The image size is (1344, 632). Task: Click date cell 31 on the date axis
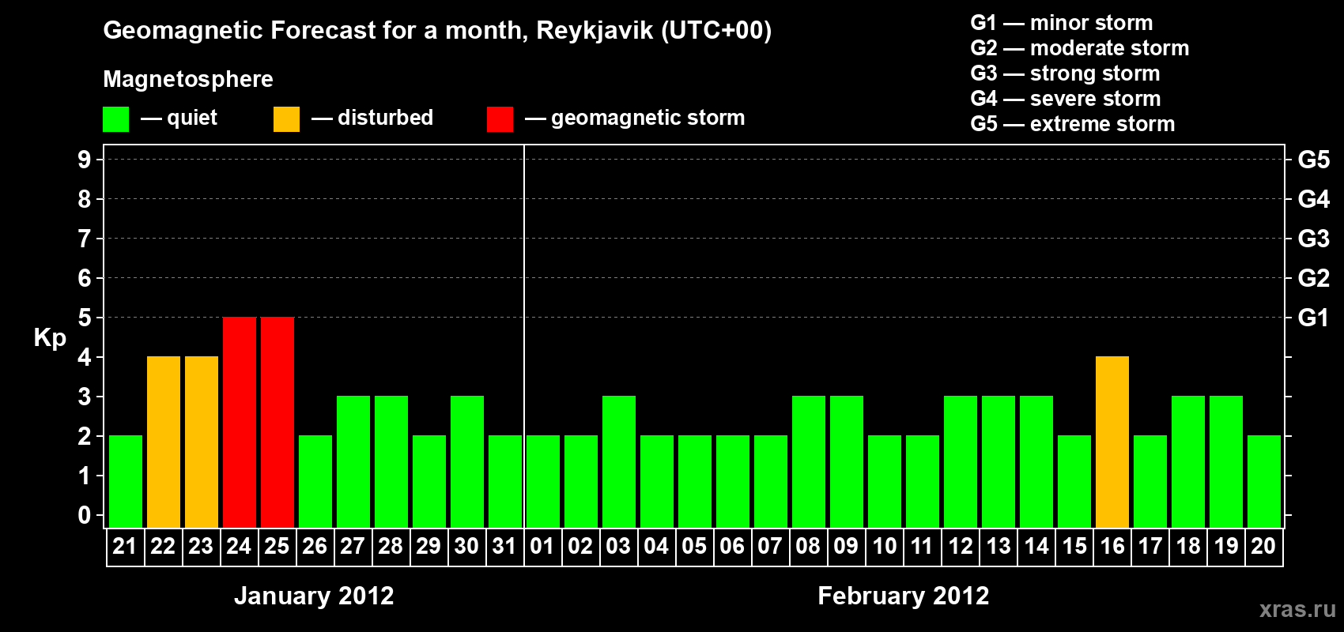pyautogui.click(x=505, y=547)
